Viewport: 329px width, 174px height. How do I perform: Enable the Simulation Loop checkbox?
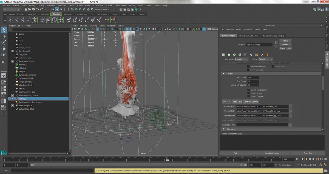coord(248,67)
